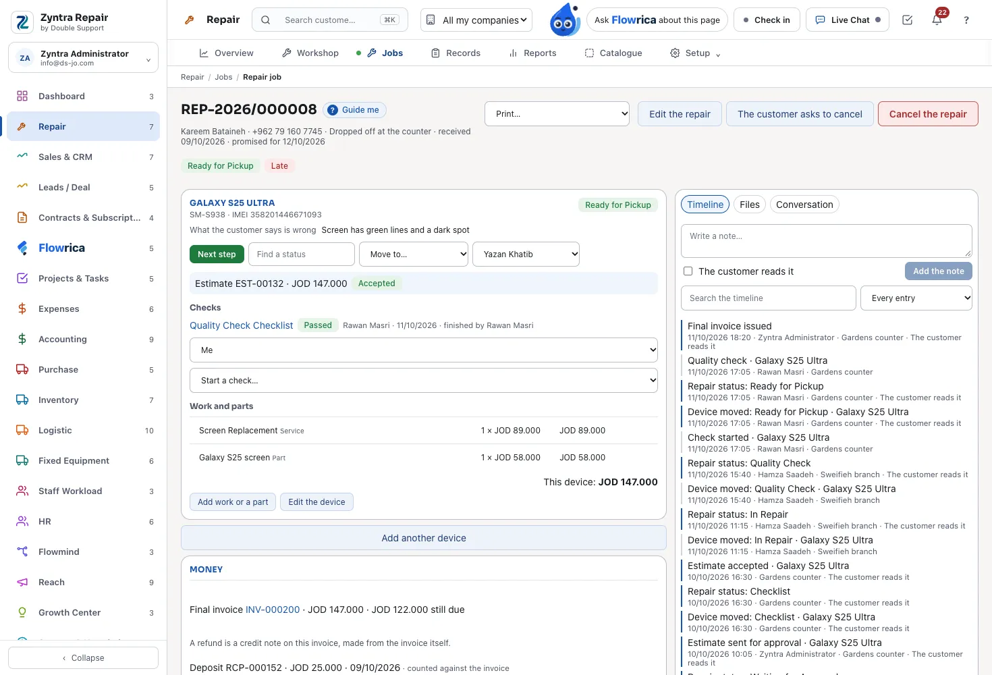
Task: Expand the Yazan Khatib assignee dropdown
Action: [x=526, y=254]
